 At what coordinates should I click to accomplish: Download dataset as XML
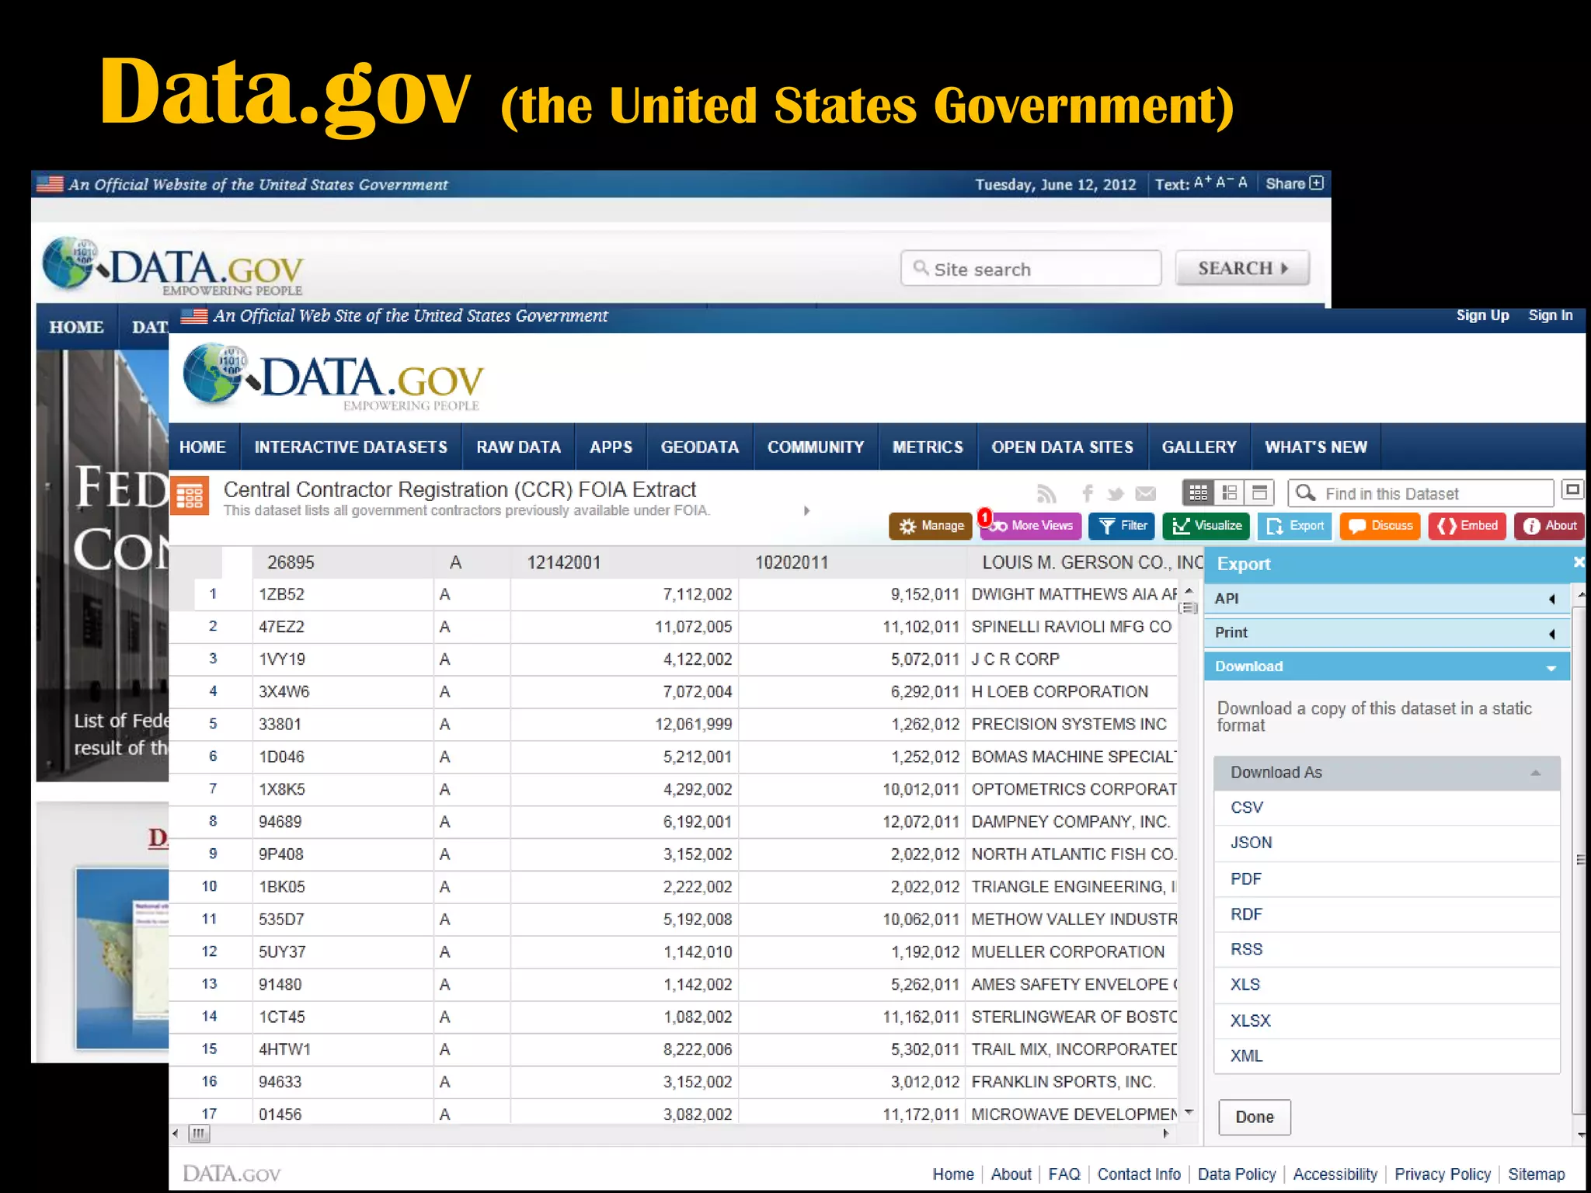(1387, 1056)
